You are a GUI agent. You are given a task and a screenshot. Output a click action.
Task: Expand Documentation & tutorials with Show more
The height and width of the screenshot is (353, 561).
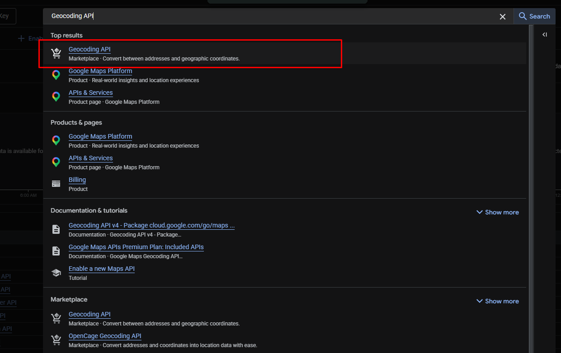(x=497, y=212)
